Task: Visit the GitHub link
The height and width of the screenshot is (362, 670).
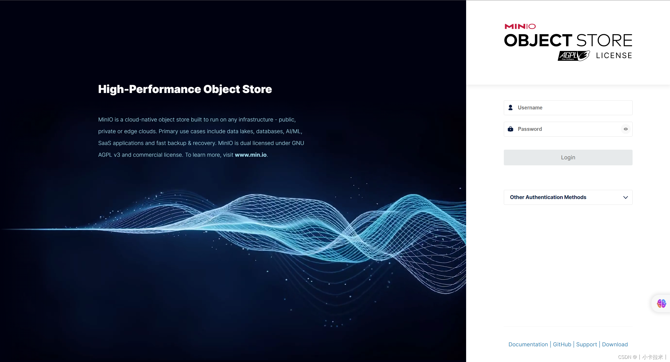Action: [562, 344]
